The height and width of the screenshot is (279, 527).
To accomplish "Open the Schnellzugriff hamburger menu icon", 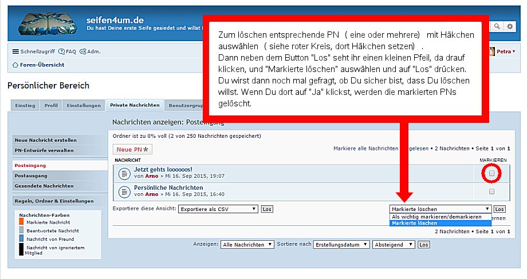I will [16, 51].
